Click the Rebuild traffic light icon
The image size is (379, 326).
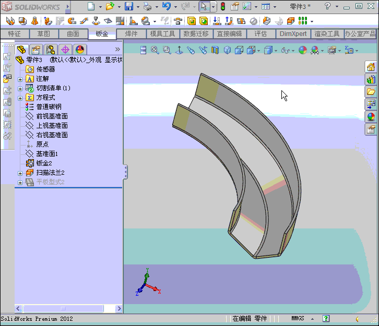pyautogui.click(x=223, y=6)
